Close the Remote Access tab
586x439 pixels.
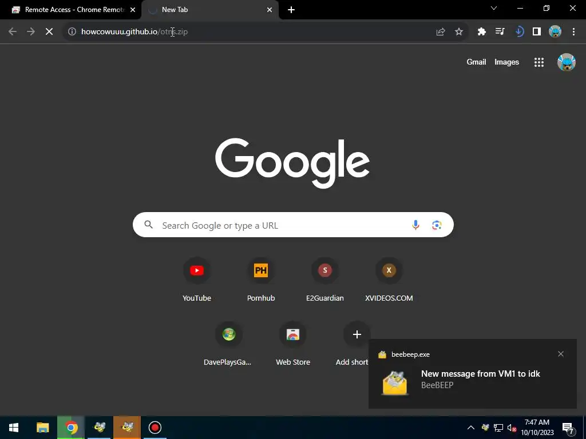[x=133, y=10]
